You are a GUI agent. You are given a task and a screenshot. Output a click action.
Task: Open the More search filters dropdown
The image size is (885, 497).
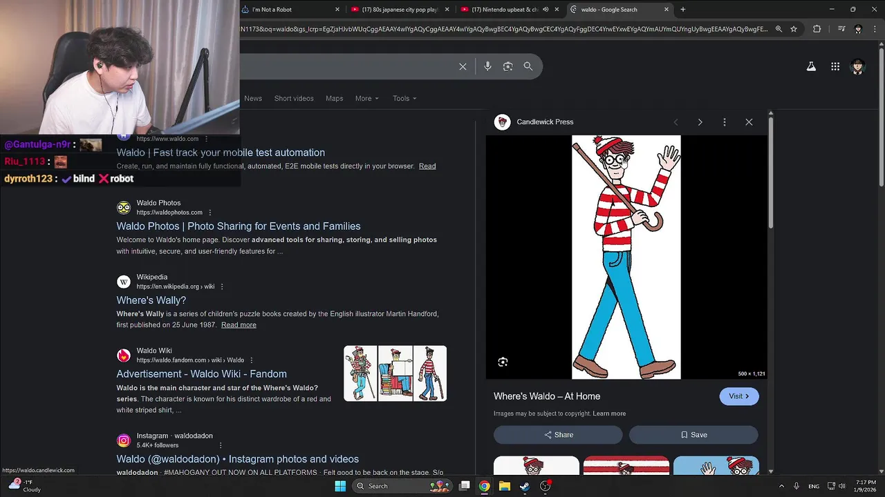click(x=367, y=98)
